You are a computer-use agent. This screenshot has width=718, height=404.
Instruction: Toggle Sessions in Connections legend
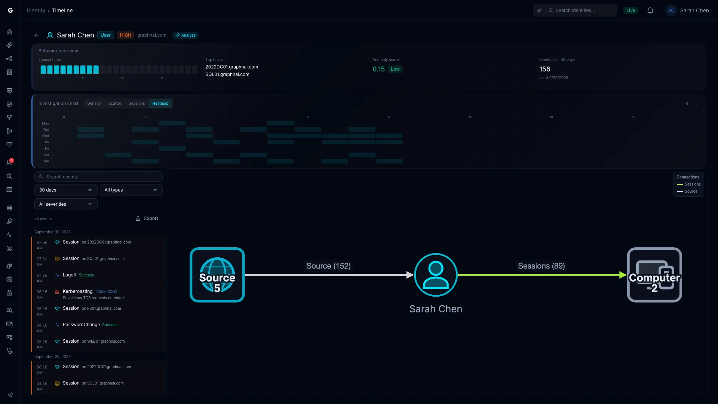(688, 184)
